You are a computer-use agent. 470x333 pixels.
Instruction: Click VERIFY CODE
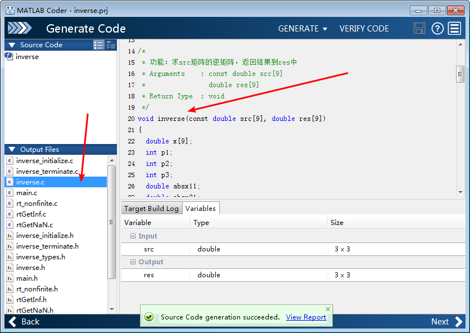pyautogui.click(x=364, y=29)
